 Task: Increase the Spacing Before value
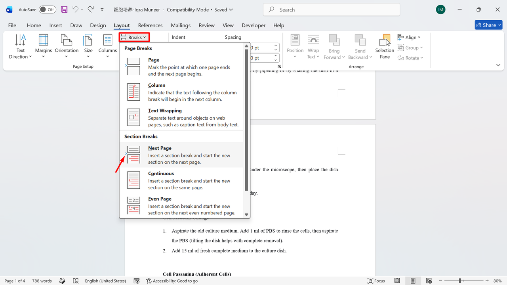pos(276,46)
